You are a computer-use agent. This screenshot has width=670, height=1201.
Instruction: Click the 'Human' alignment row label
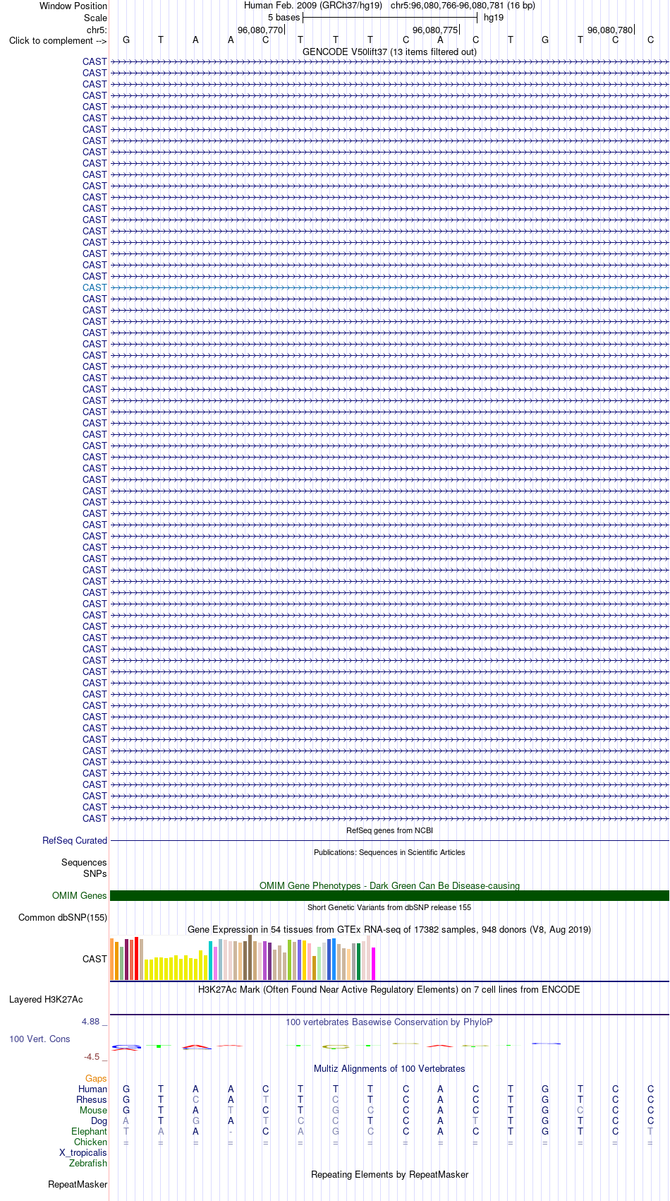pyautogui.click(x=92, y=1089)
